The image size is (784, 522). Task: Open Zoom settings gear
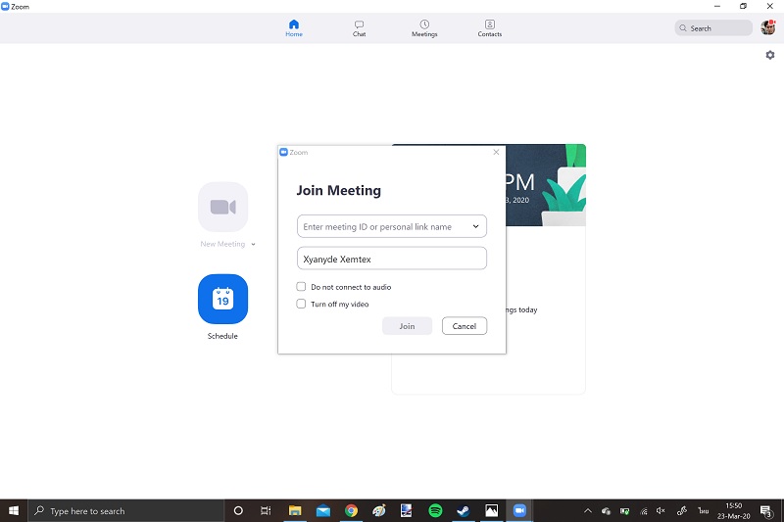tap(770, 55)
